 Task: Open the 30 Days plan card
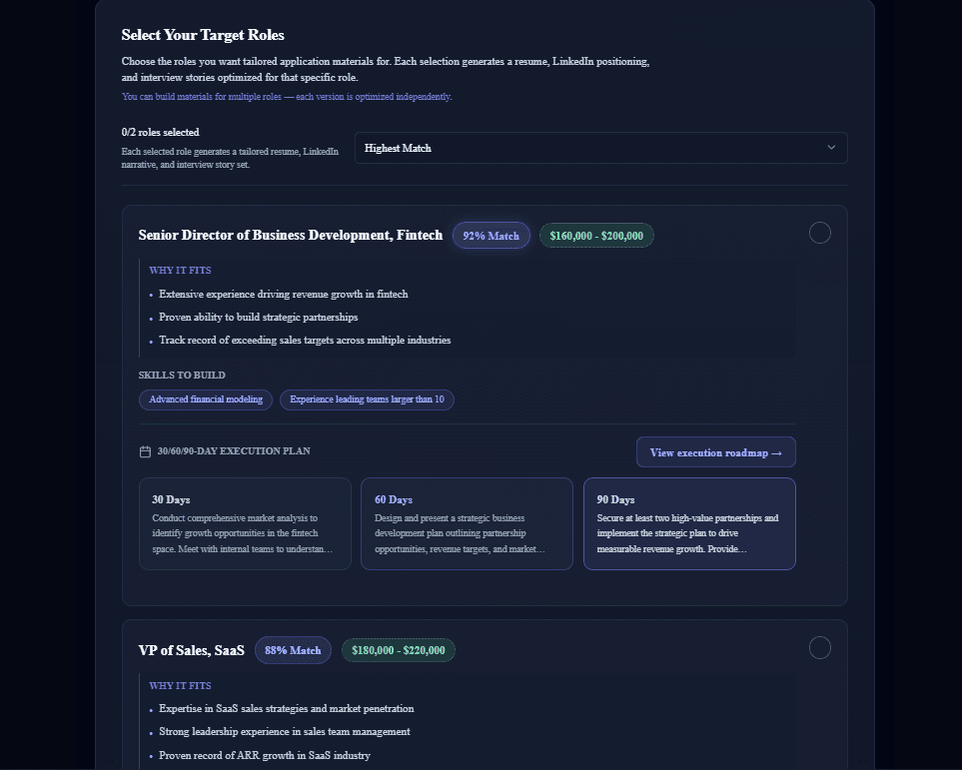(245, 523)
